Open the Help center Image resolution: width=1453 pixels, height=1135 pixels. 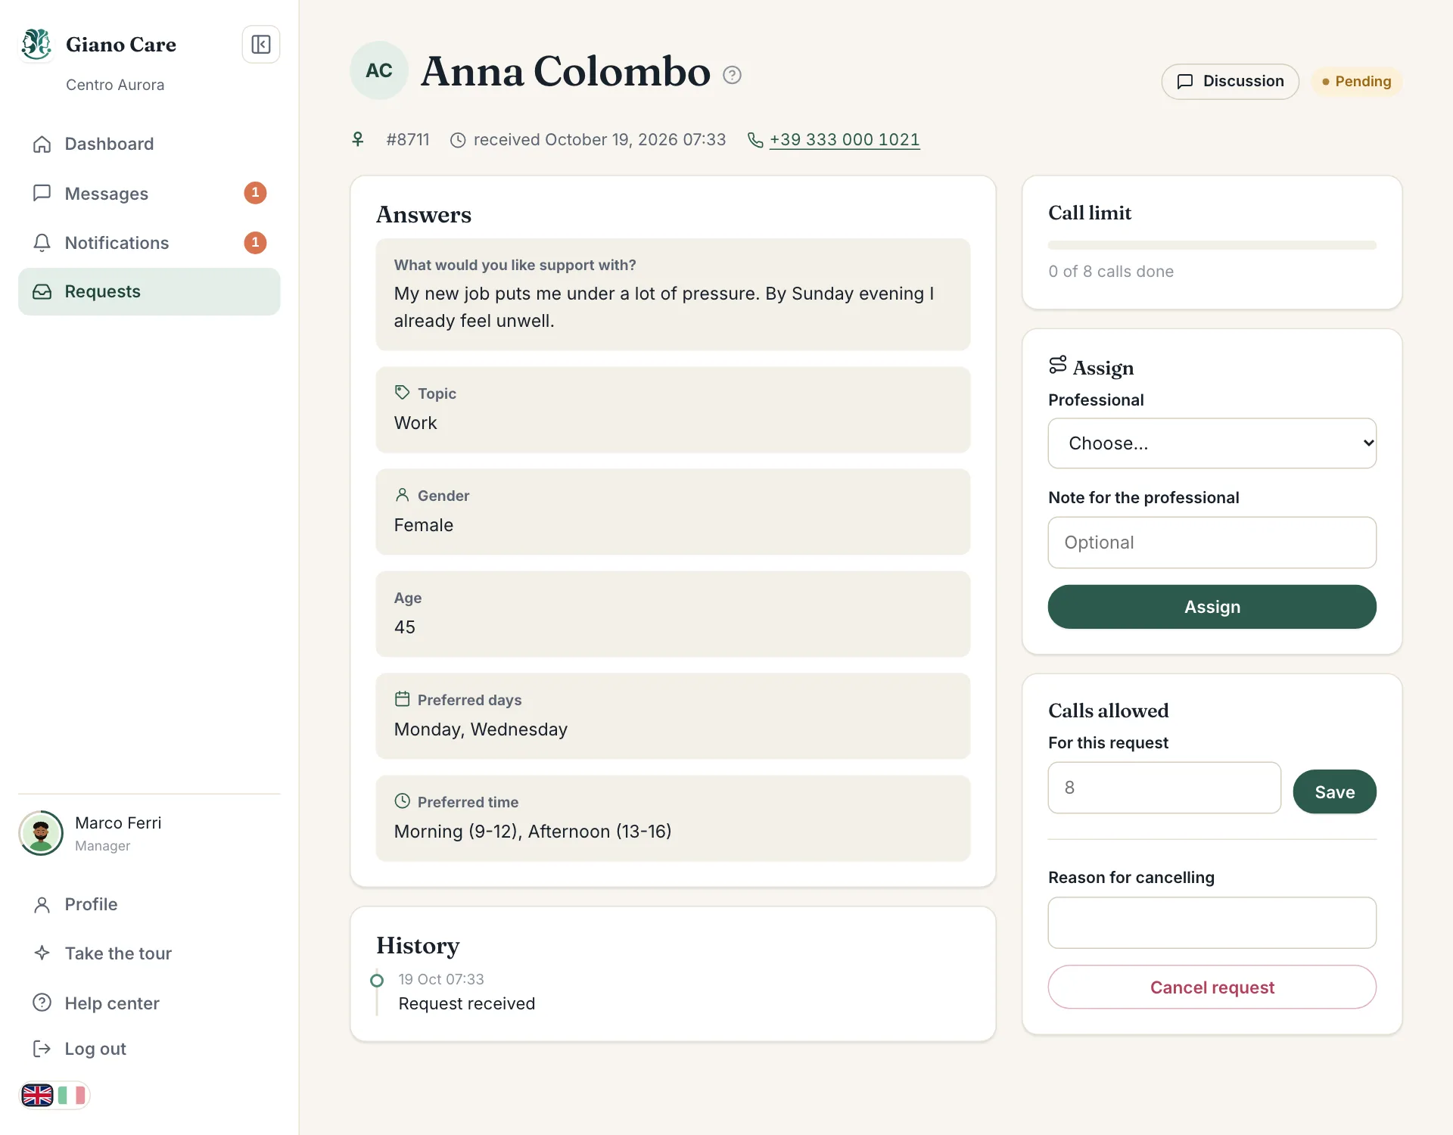pos(149,1003)
